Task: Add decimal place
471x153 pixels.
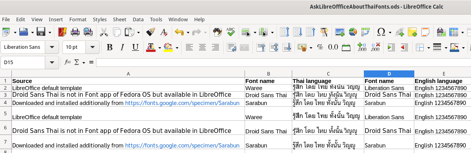Action: click(x=362, y=47)
